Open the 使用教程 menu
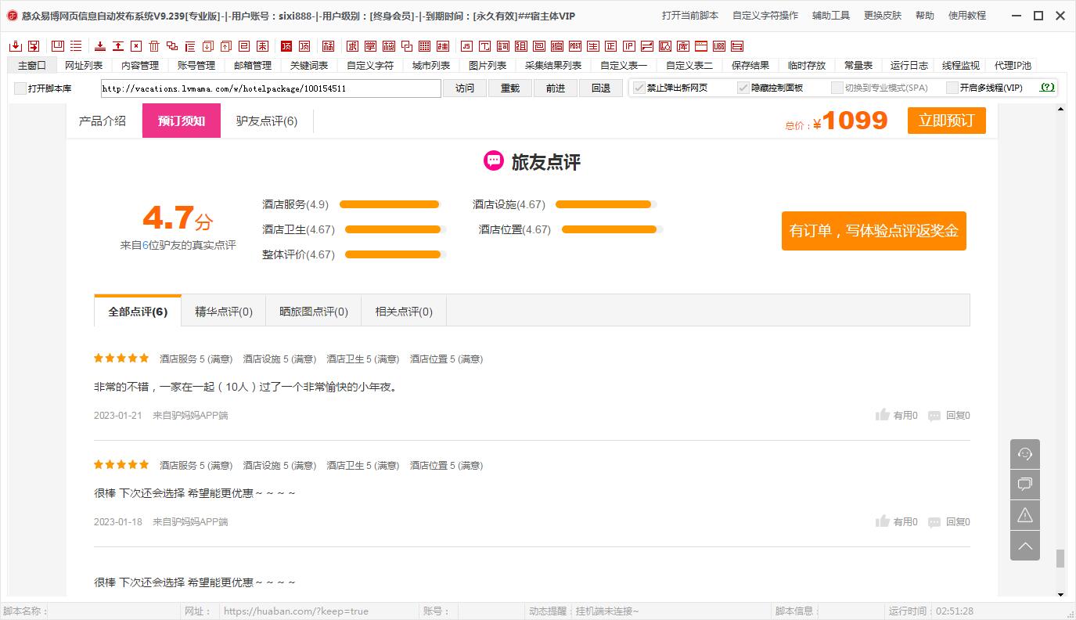The height and width of the screenshot is (620, 1076). tap(967, 16)
